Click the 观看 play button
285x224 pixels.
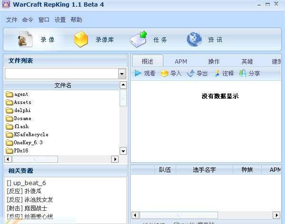pos(138,73)
